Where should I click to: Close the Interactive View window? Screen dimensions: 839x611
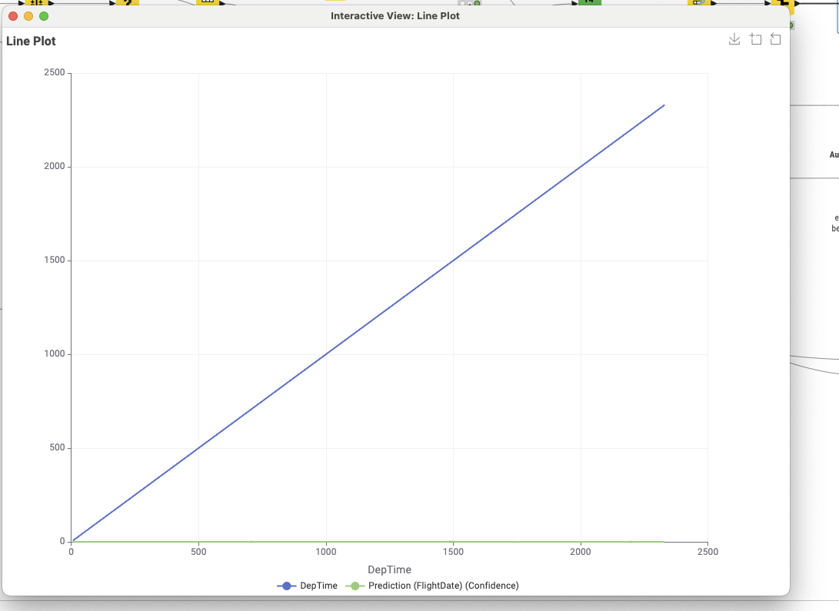pos(13,15)
